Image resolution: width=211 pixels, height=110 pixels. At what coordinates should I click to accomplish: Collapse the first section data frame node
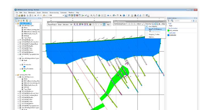point(16,24)
